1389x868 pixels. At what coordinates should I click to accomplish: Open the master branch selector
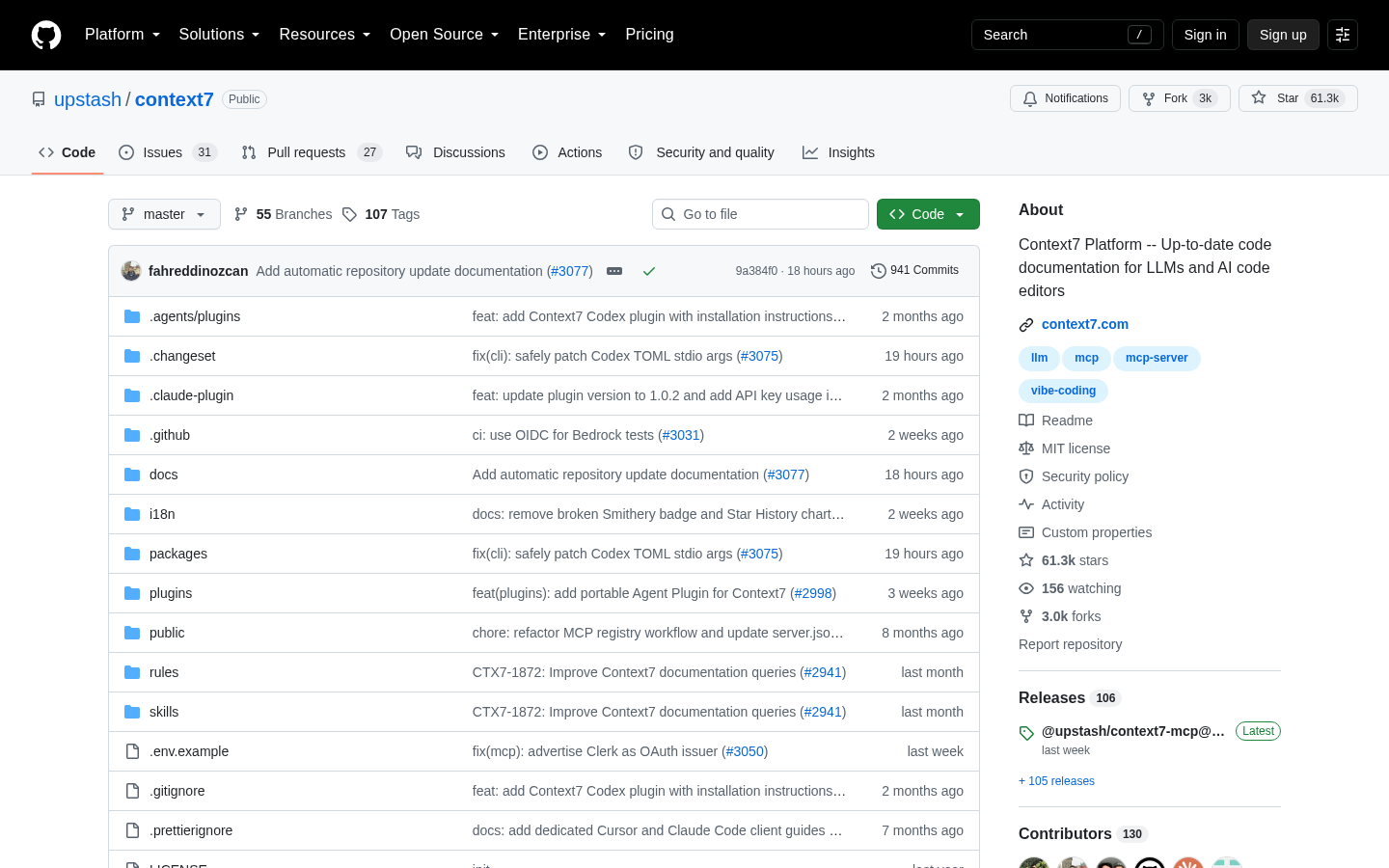[x=164, y=214]
